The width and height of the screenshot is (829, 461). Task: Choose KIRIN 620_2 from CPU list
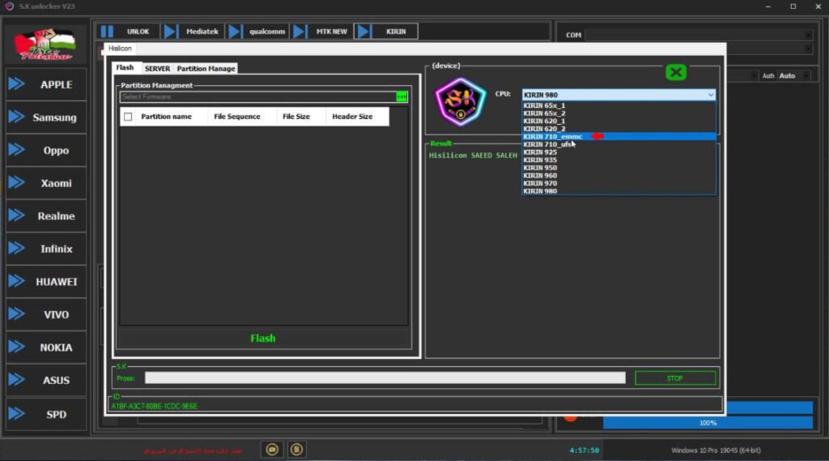[x=619, y=129]
